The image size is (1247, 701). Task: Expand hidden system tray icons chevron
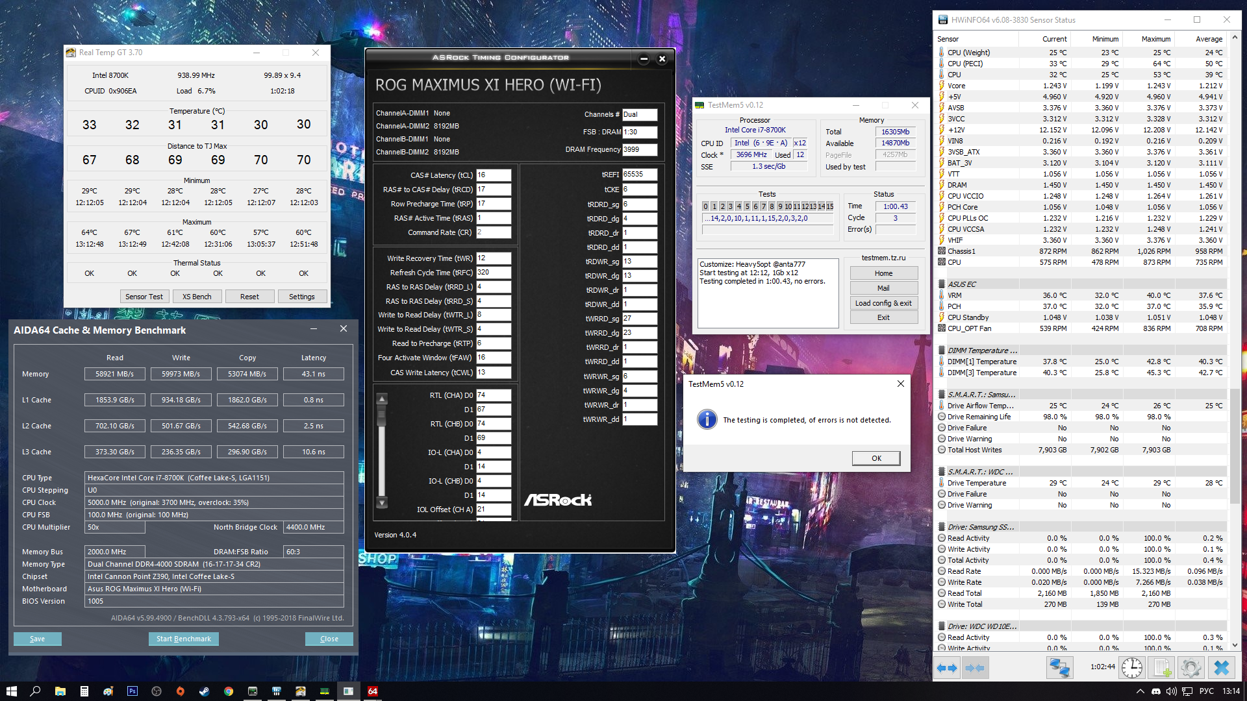pos(1140,691)
